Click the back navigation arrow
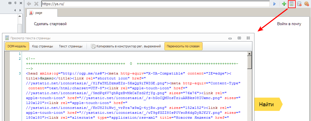The width and height of the screenshot is (311, 121). coord(29,3)
